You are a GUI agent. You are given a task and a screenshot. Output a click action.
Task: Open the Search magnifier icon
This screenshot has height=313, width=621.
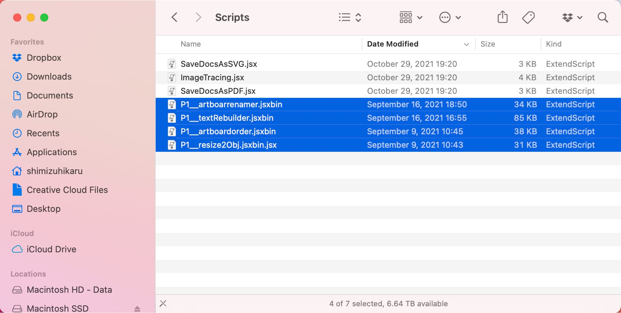[602, 17]
